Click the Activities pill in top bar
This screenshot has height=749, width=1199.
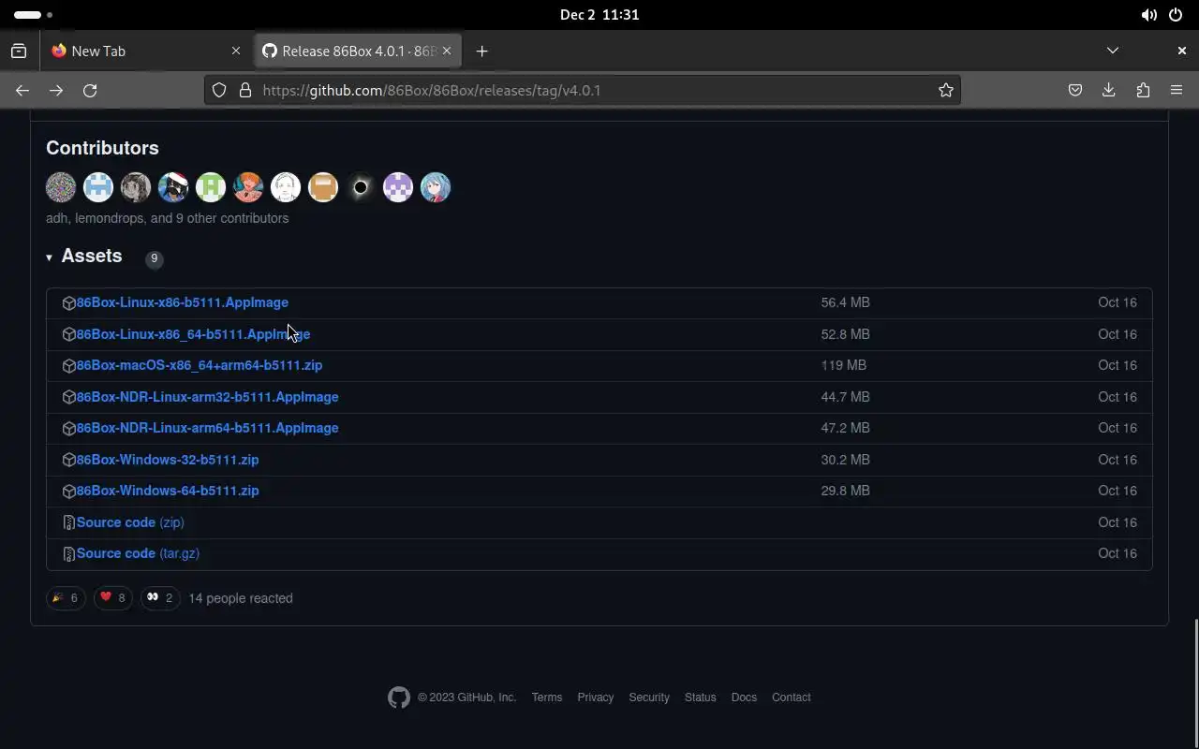(x=34, y=15)
